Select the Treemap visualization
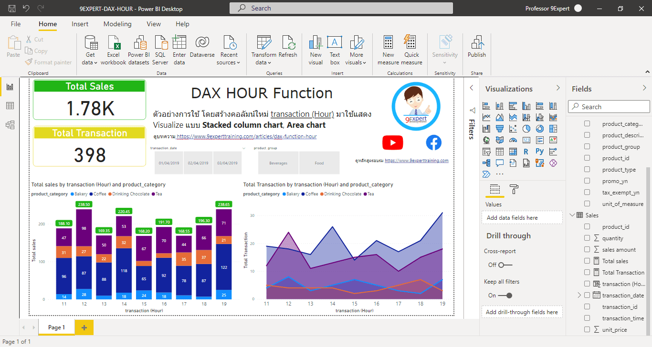This screenshot has width=652, height=347. [553, 129]
